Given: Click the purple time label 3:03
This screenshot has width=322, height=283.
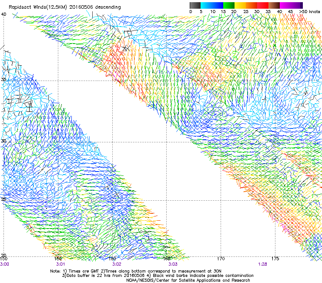Looking at the screenshot, I should [173, 264].
